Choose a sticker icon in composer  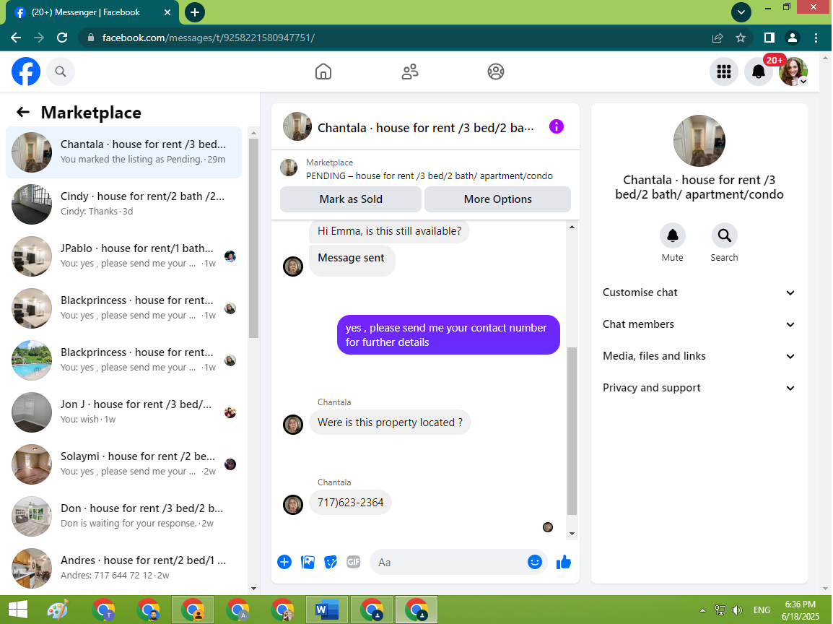point(331,562)
